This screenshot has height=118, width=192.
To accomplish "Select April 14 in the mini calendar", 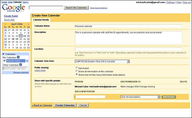I will click(25, 36).
